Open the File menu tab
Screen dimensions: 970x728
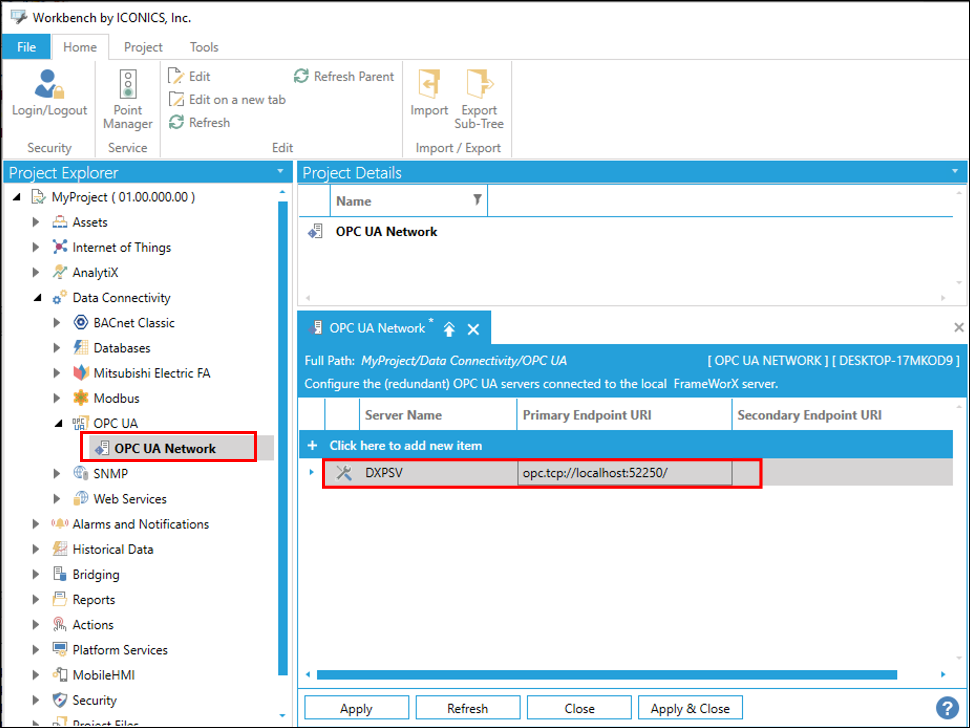coord(26,47)
